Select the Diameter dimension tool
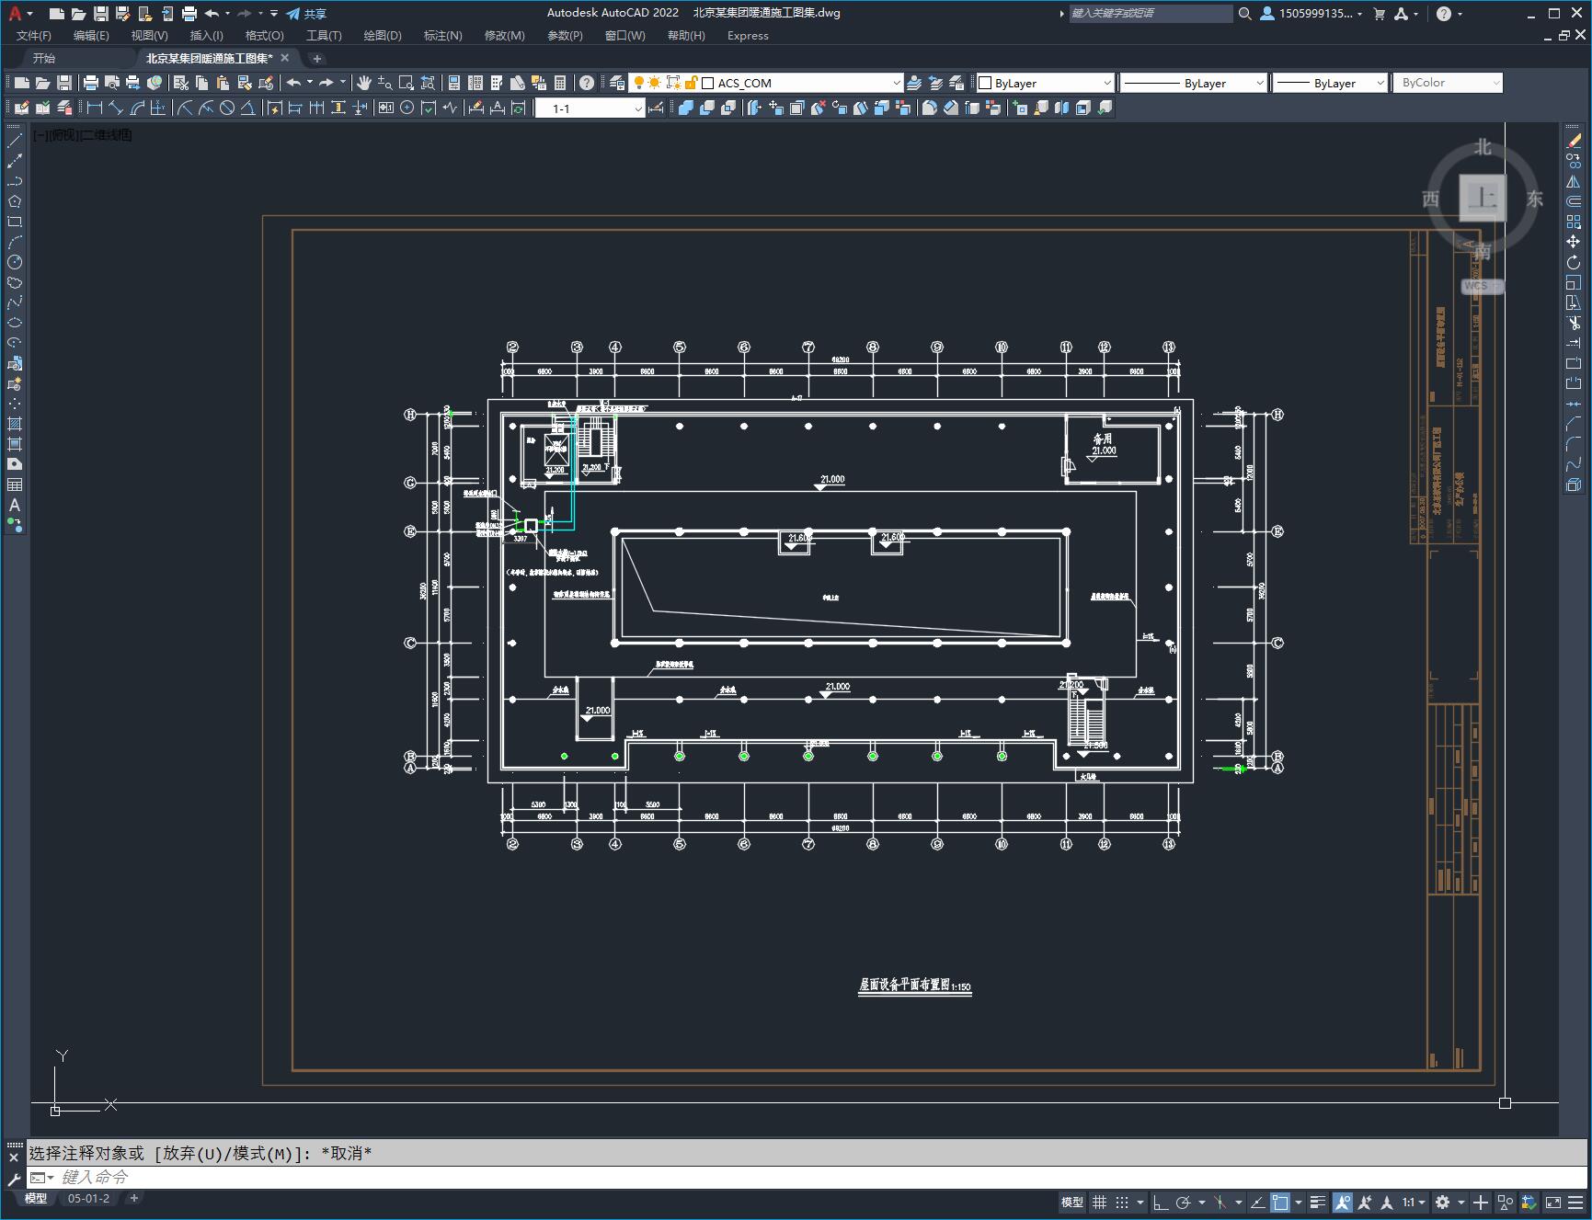Image resolution: width=1592 pixels, height=1220 pixels. pos(227,108)
